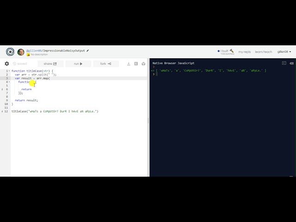The height and width of the screenshot is (222, 296).
Task: Edit repl name with pencil icon
Action: coord(87,50)
